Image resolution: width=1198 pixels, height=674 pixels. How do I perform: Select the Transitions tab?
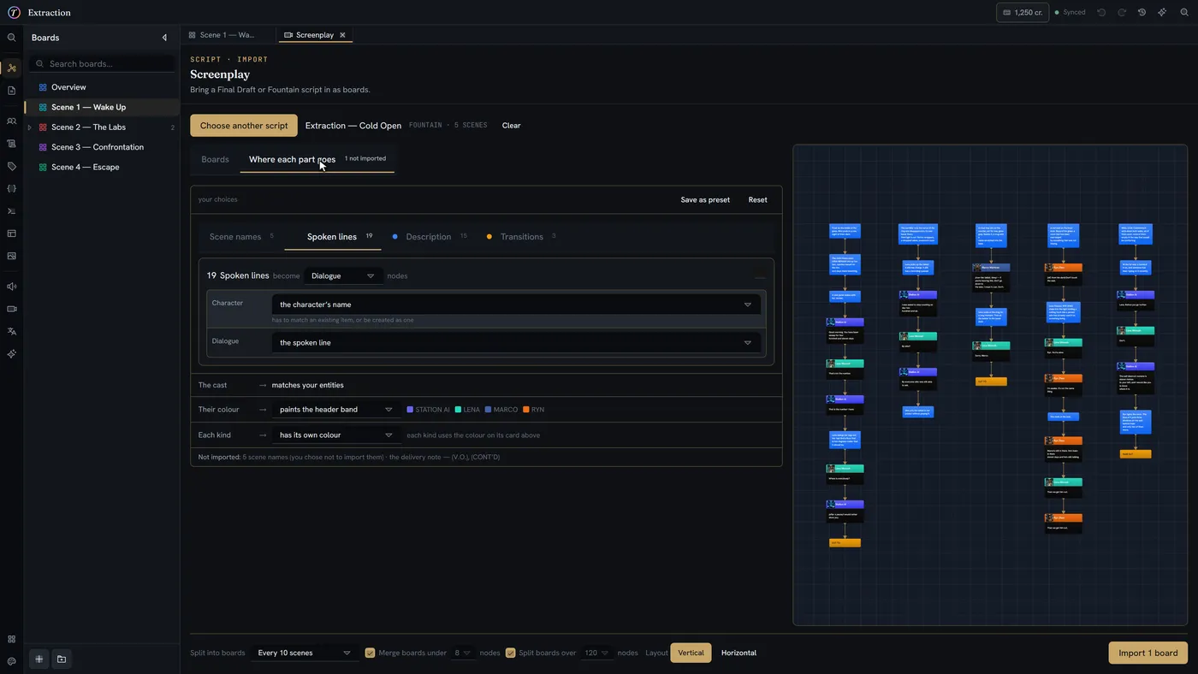[521, 237]
